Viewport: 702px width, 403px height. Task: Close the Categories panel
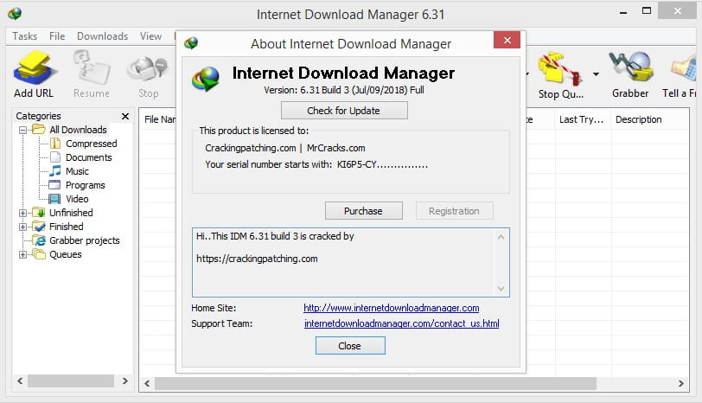coord(125,116)
